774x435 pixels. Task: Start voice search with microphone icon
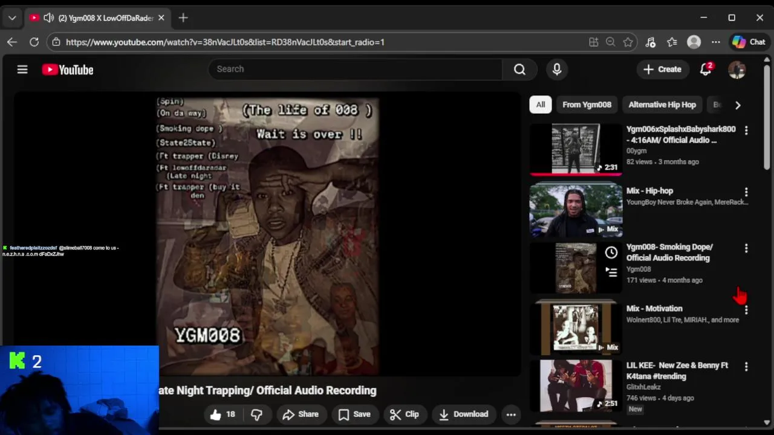point(557,69)
